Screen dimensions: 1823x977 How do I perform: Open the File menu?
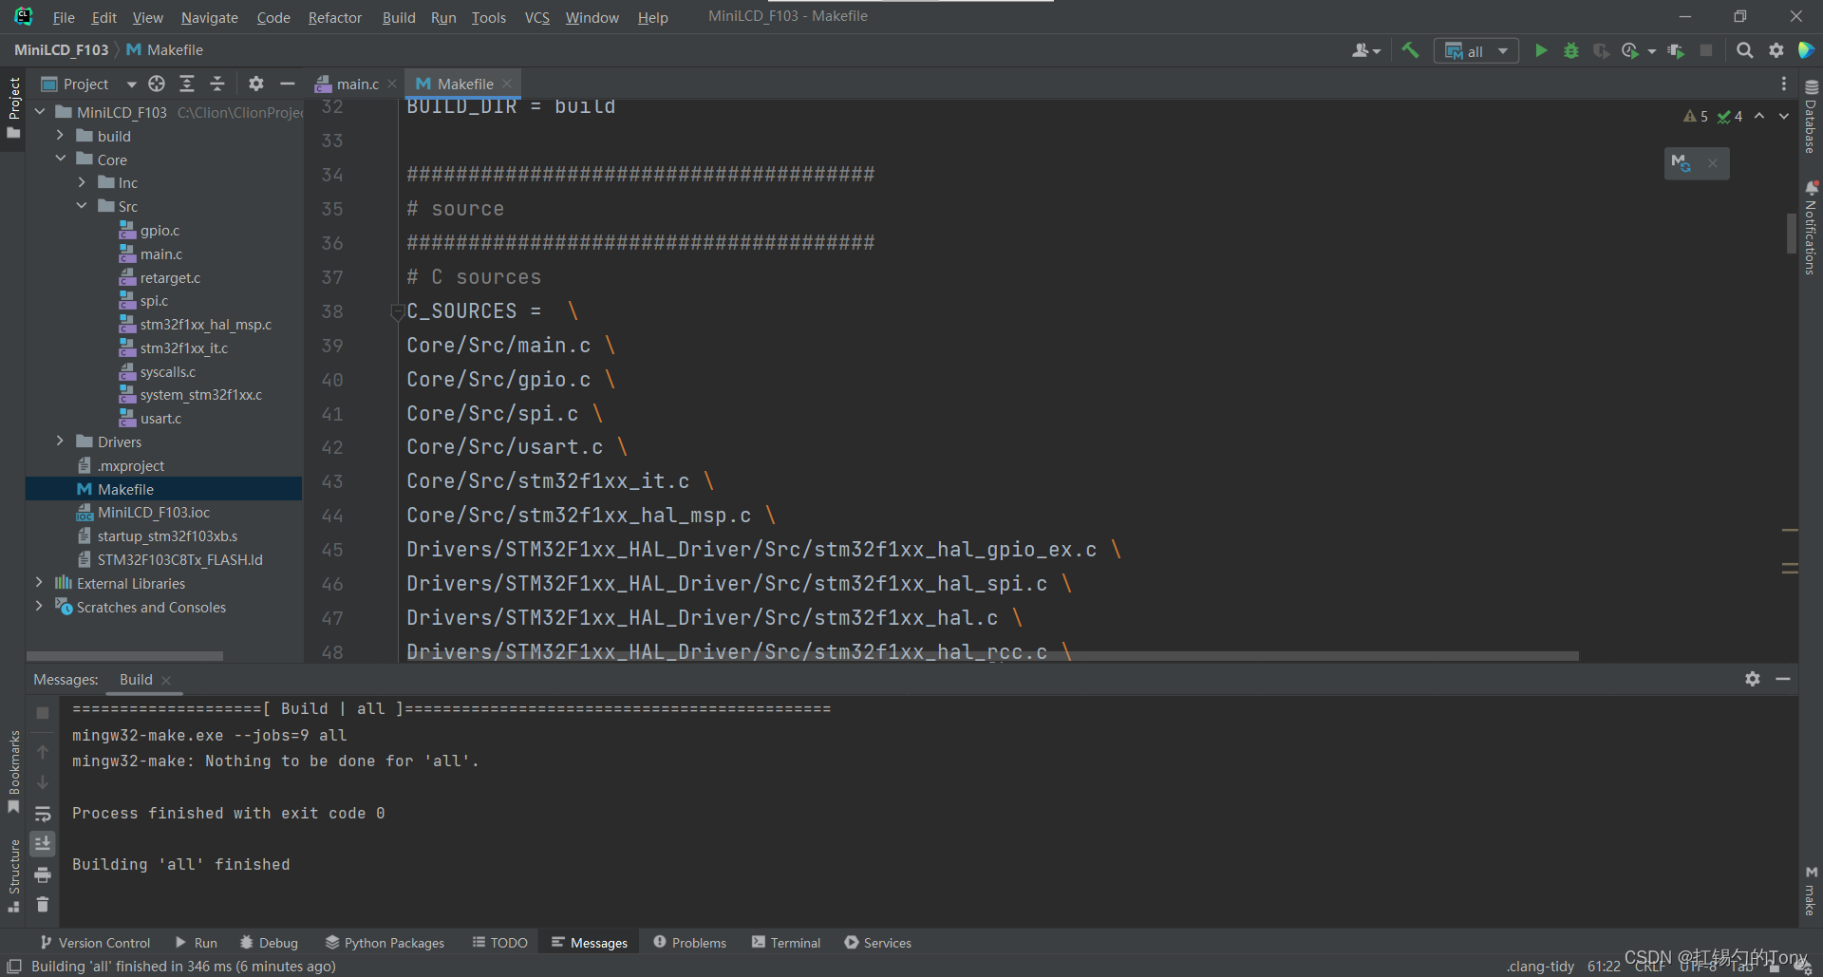pyautogui.click(x=64, y=17)
